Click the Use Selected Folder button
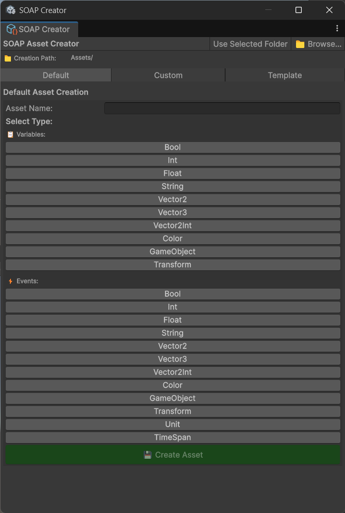This screenshot has height=513, width=345. [x=250, y=44]
